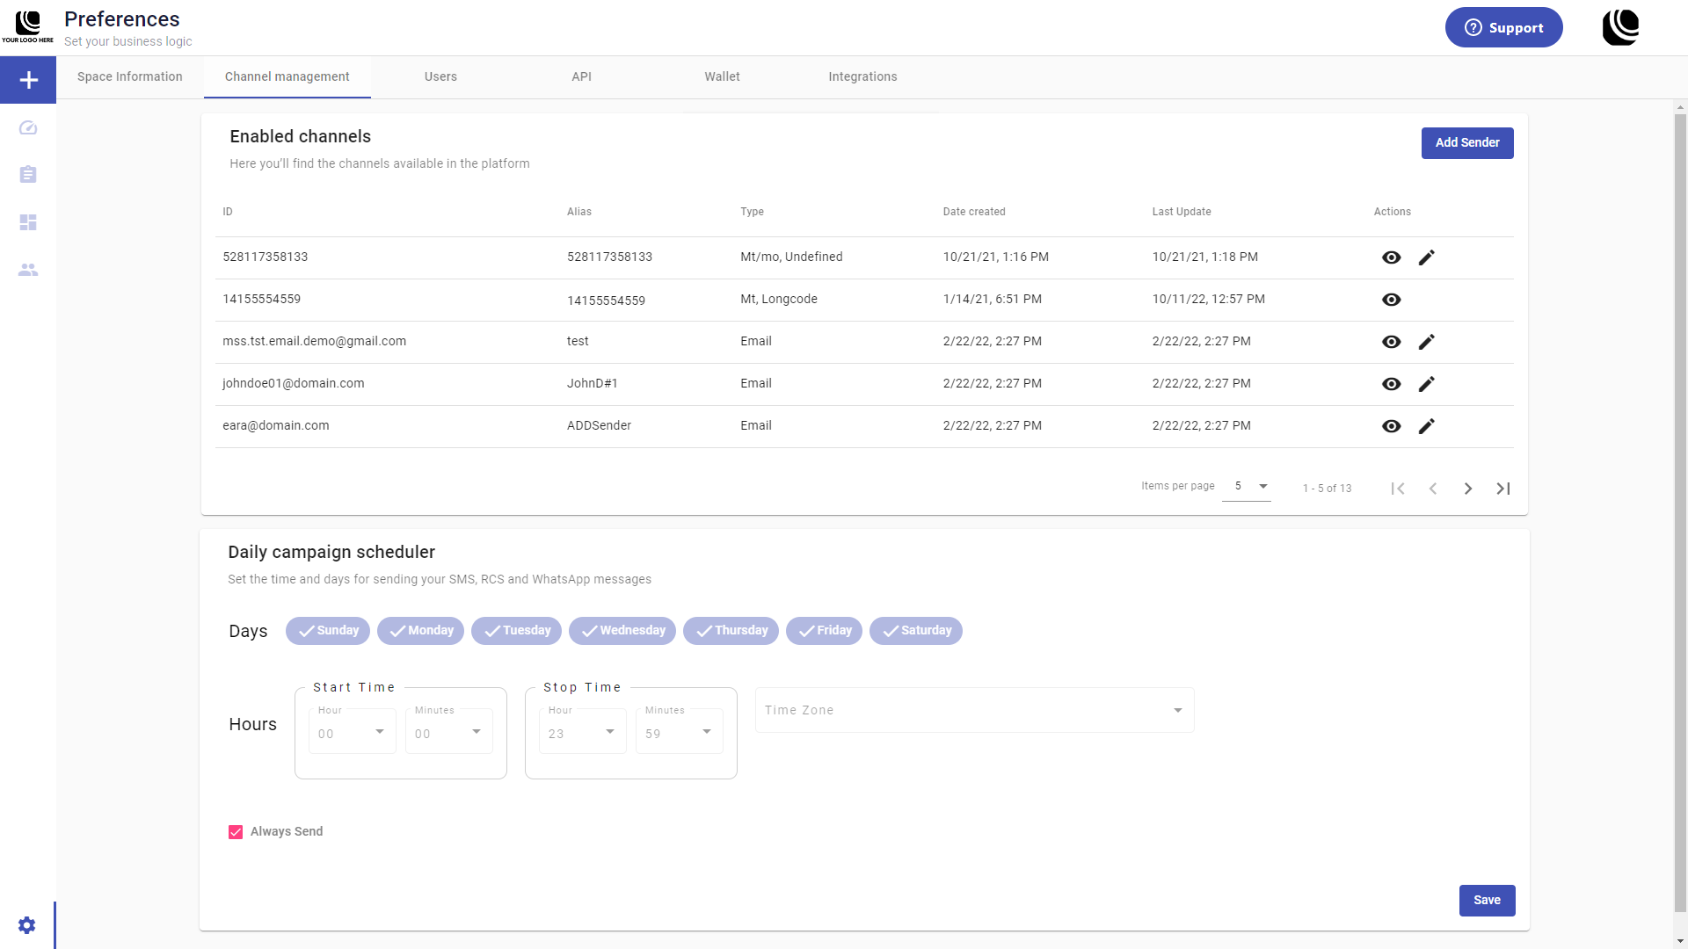
Task: Uncheck the Always Send checkbox
Action: click(x=236, y=832)
